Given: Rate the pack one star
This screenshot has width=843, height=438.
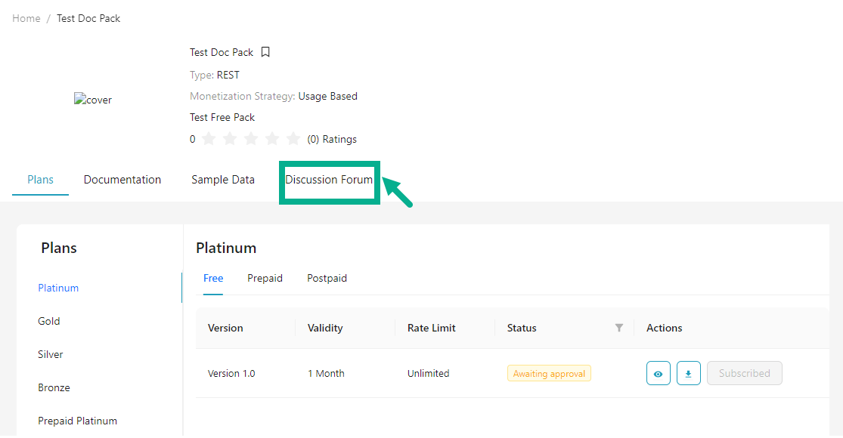Looking at the screenshot, I should pos(209,139).
